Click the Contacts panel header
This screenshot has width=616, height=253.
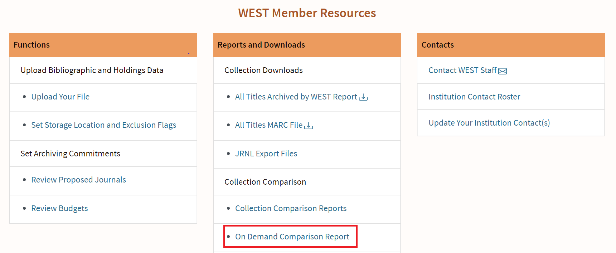click(511, 45)
